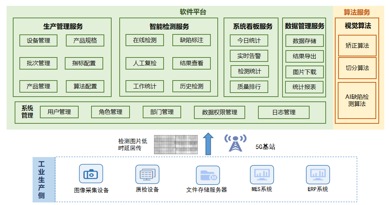This screenshot has height=205, width=389.
Task: Click the 视觉算法 heading
Action: [x=358, y=26]
